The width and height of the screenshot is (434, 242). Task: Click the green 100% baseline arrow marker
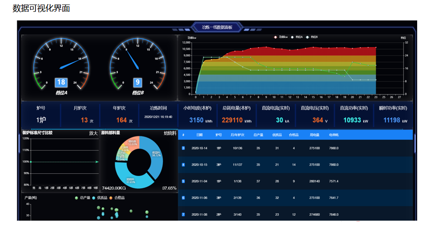tap(97, 161)
